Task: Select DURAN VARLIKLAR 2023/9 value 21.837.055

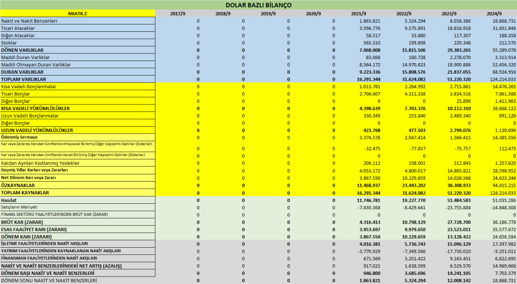Action: coord(459,72)
